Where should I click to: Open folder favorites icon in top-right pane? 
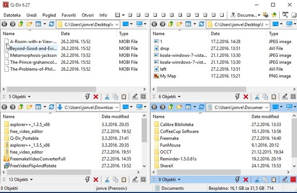pos(179,24)
